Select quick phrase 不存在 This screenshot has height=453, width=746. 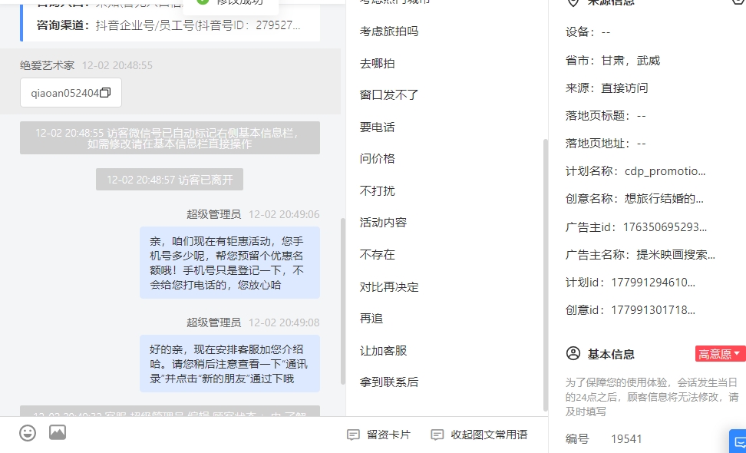[378, 255]
